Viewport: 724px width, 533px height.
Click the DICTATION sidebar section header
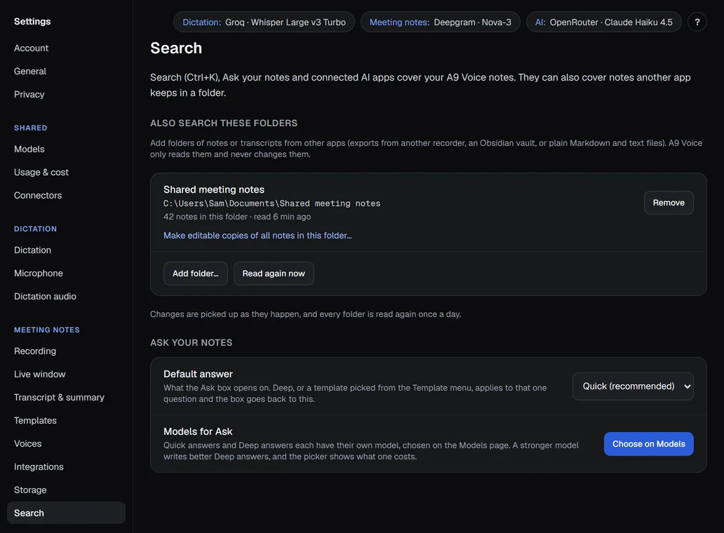click(x=36, y=229)
